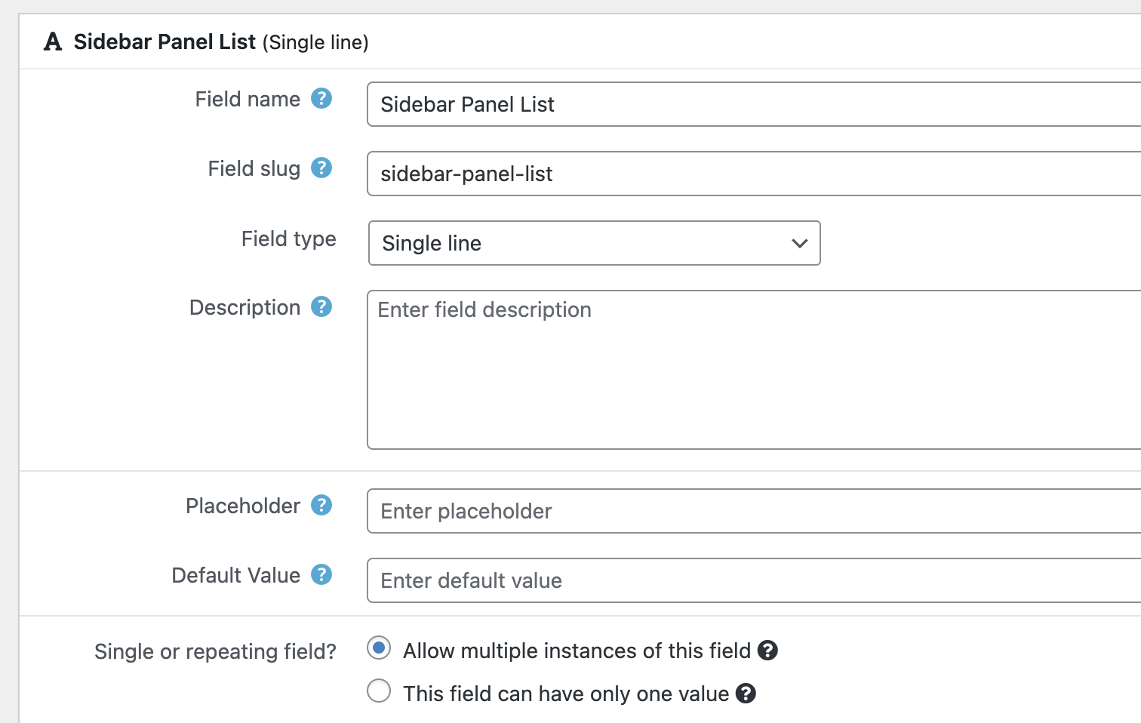Image resolution: width=1141 pixels, height=723 pixels.
Task: Select Allow multiple instances of this field
Action: [379, 648]
